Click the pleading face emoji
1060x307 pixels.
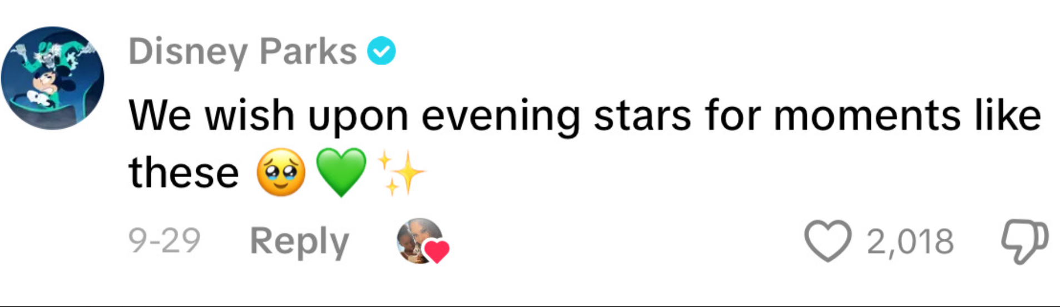coord(281,173)
